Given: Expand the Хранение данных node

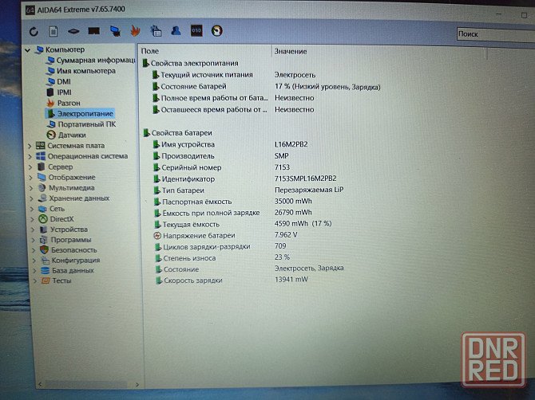Looking at the screenshot, I should (x=31, y=198).
